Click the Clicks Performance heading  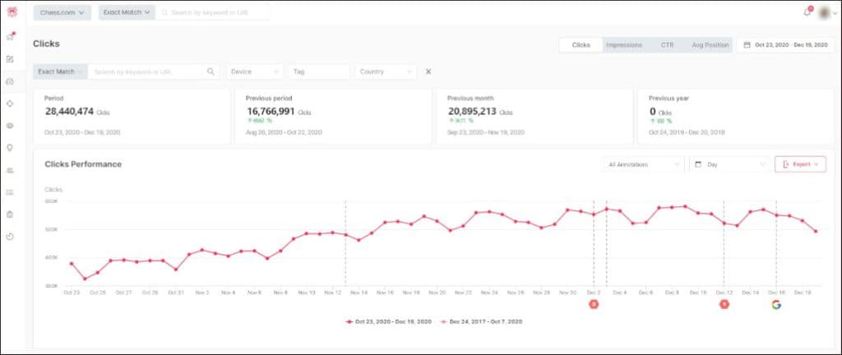pyautogui.click(x=83, y=164)
